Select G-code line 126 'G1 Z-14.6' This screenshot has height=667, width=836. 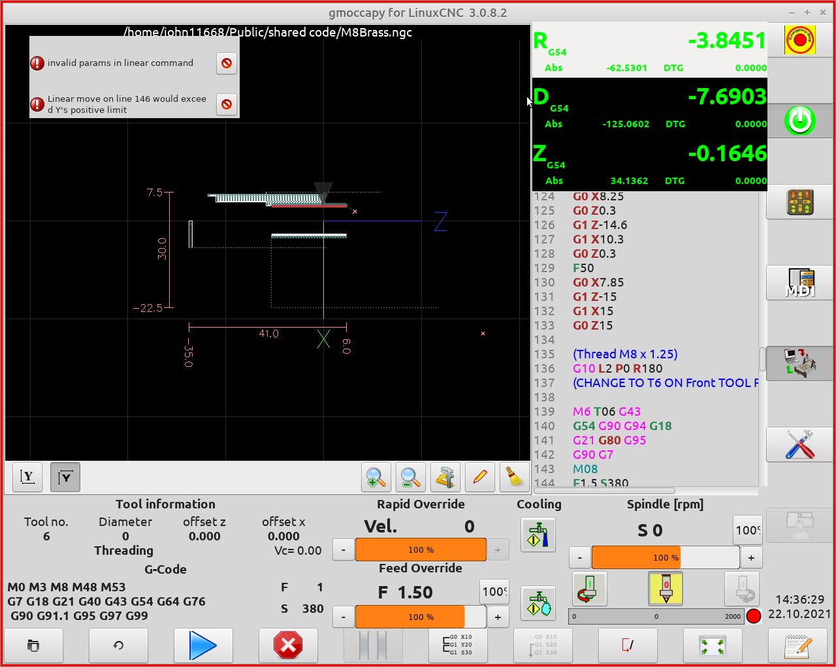[600, 225]
